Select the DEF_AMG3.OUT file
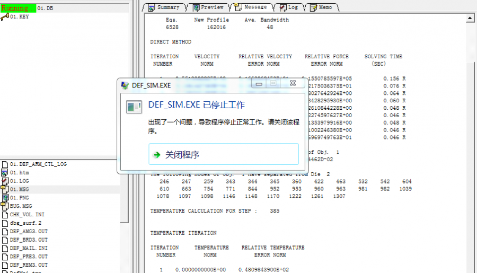Screen dimensions: 477x273 [29, 231]
